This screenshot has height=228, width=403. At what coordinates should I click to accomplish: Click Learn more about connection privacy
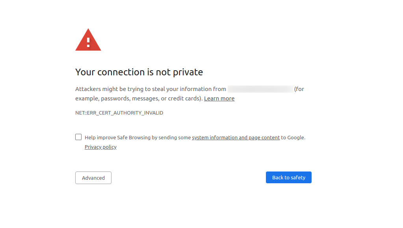point(219,98)
